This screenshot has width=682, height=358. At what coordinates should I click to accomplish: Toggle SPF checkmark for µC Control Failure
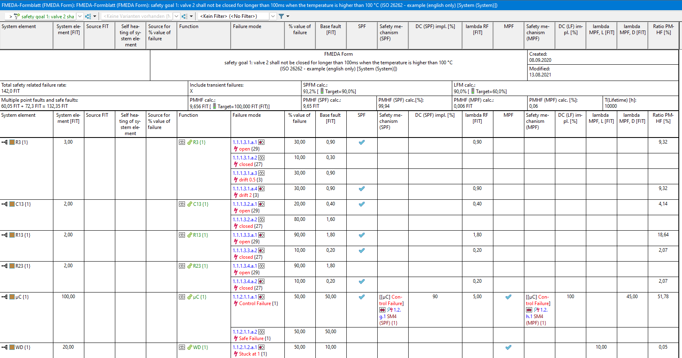tap(362, 297)
